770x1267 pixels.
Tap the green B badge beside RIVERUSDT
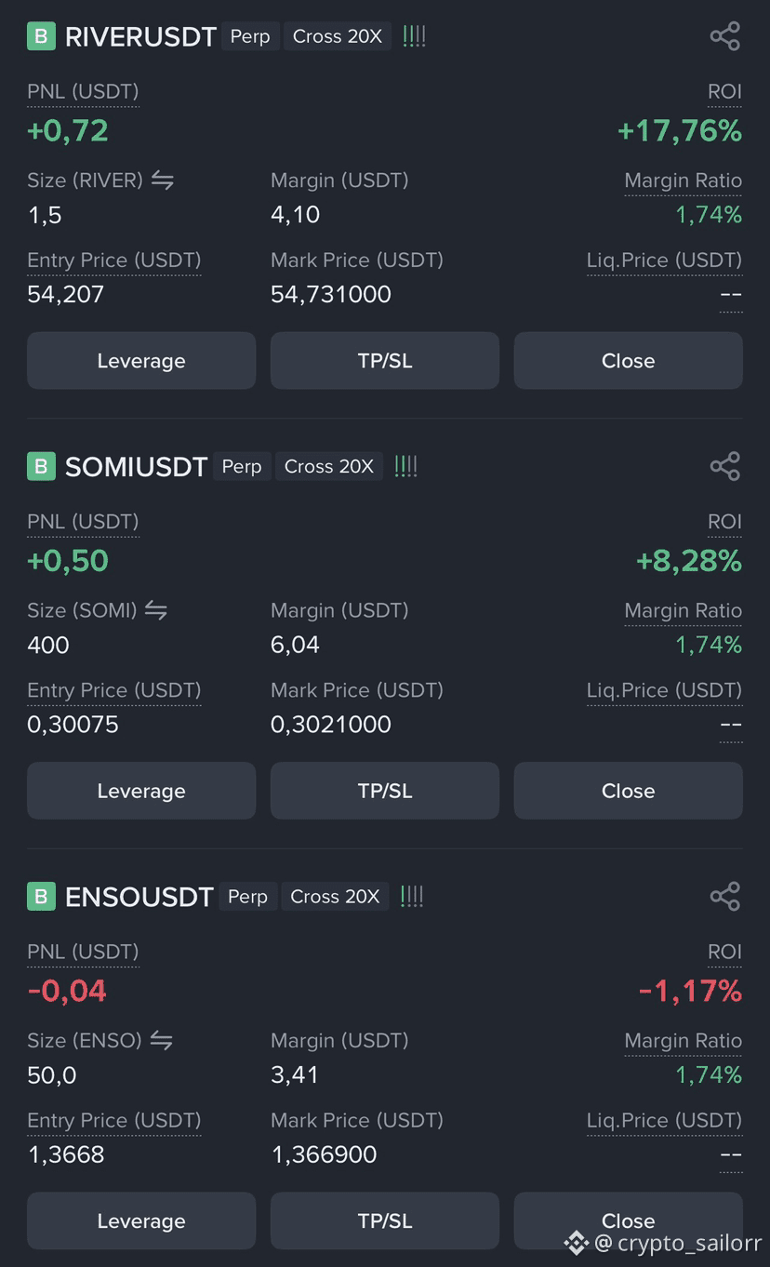pyautogui.click(x=41, y=36)
